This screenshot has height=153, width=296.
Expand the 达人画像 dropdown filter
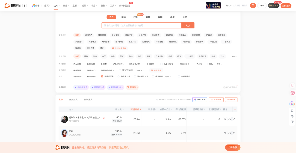[x=78, y=64]
